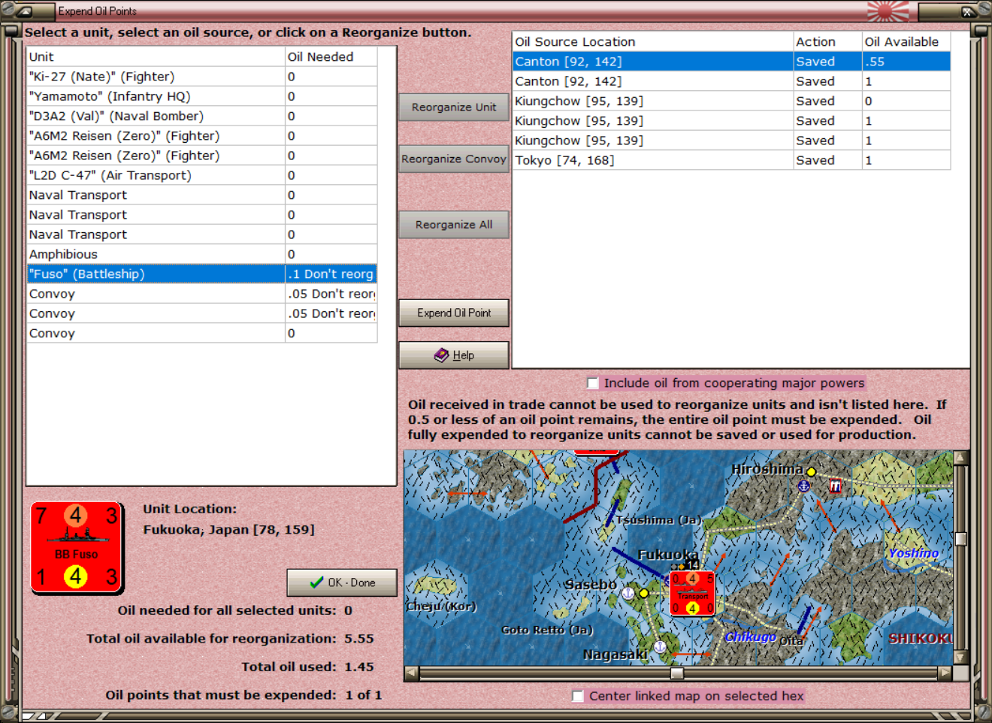The width and height of the screenshot is (992, 723).
Task: Click the Japanese rising sun flag icon
Action: (x=888, y=11)
